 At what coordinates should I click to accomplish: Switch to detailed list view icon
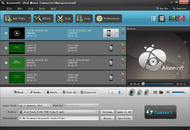pyautogui.click(x=153, y=19)
